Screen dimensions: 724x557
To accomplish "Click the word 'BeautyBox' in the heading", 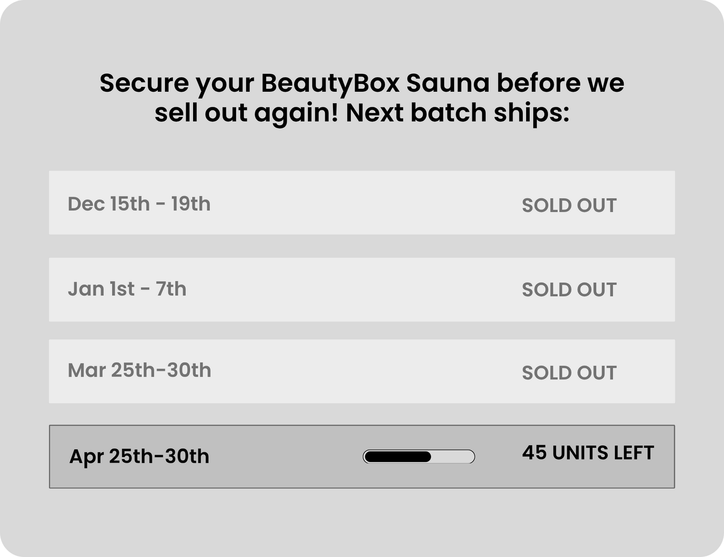I will pos(330,83).
